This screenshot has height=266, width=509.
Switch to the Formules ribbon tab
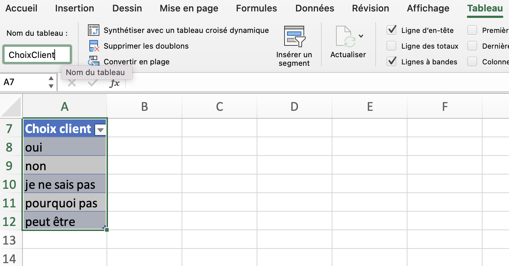tap(256, 8)
